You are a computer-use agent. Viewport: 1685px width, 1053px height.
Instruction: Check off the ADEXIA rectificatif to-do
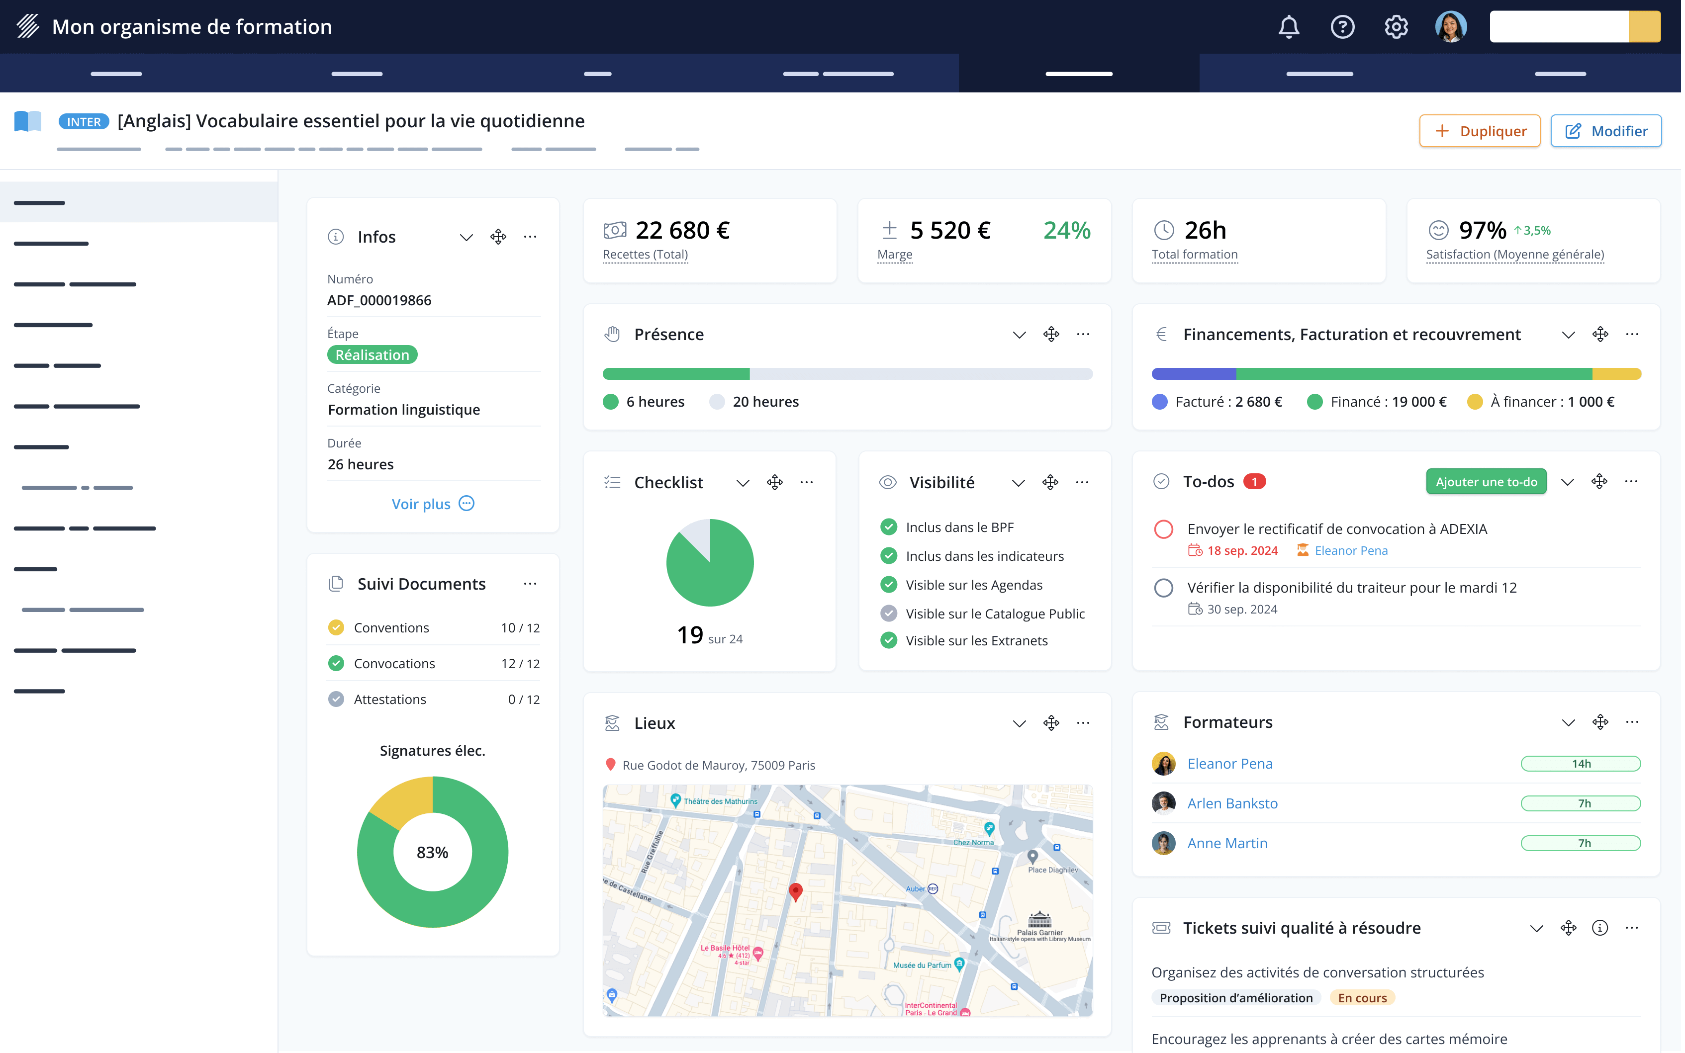click(x=1163, y=529)
